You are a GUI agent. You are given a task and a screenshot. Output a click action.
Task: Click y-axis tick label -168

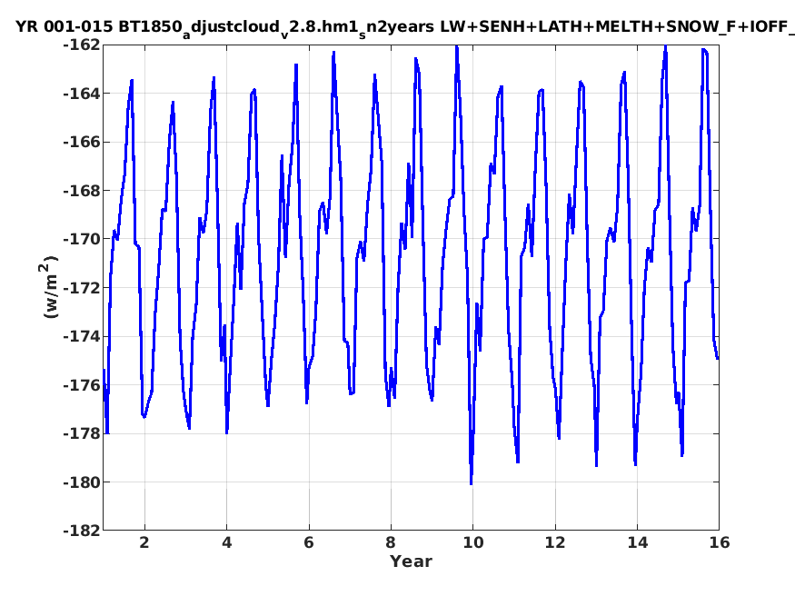(x=82, y=191)
